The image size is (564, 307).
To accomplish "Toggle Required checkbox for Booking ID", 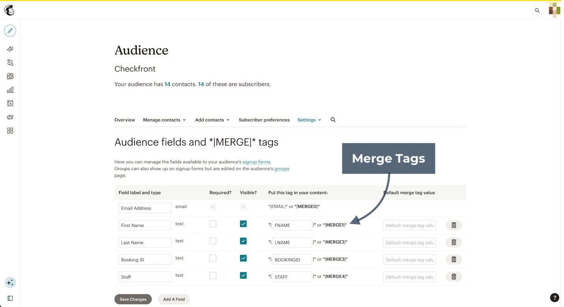I will click(213, 258).
